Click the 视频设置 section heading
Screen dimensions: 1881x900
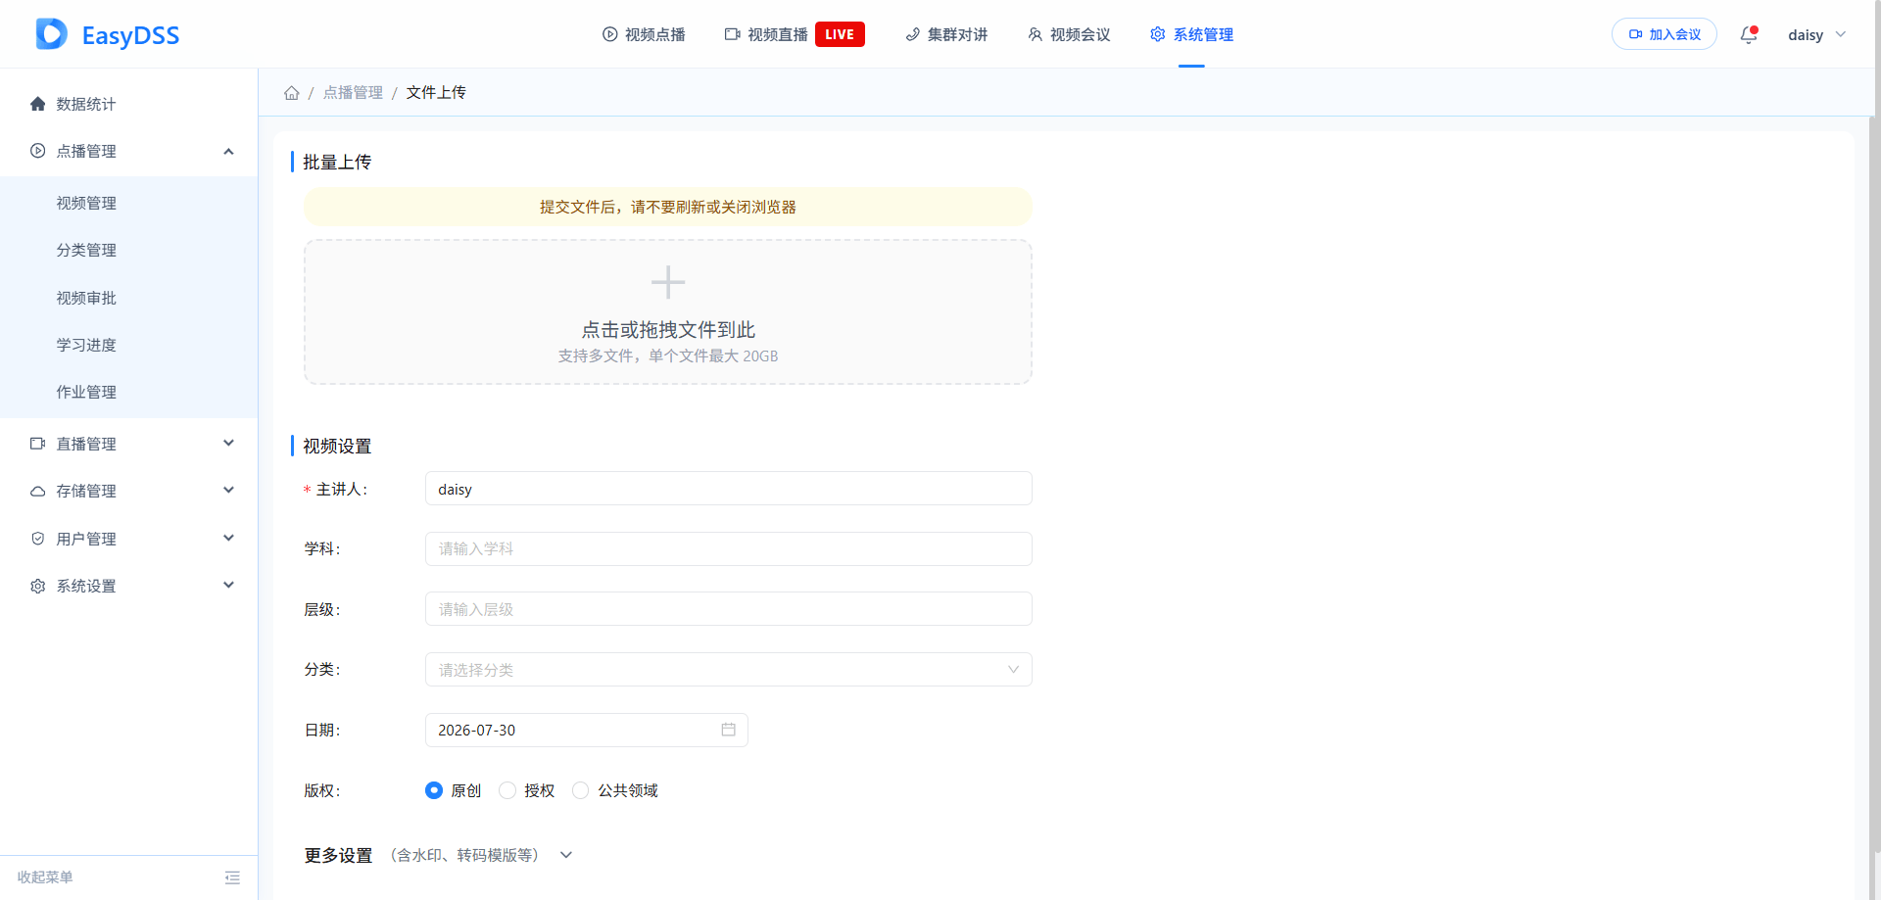tap(337, 446)
